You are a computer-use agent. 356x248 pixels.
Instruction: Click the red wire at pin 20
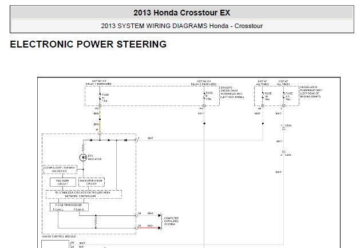pos(148,228)
